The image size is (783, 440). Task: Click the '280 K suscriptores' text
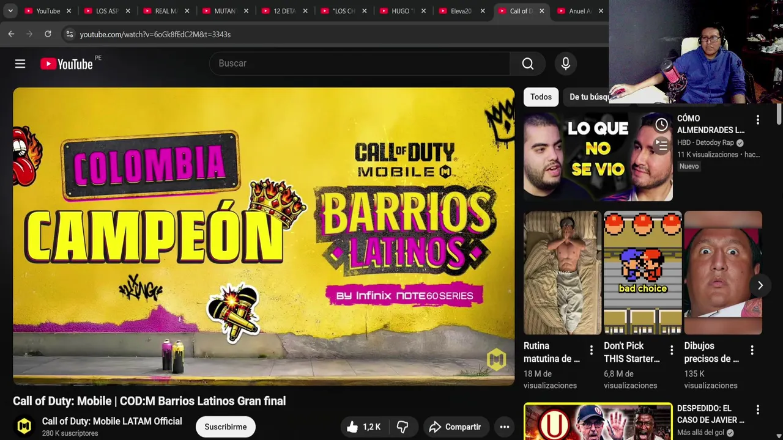[x=70, y=433]
